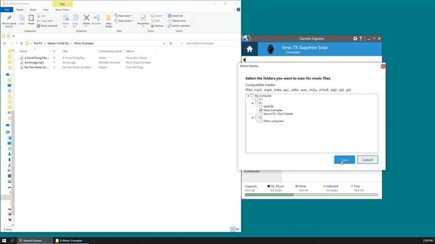Click the Edit command in ribbon
The height and width of the screenshot is (244, 435).
tap(156, 21)
